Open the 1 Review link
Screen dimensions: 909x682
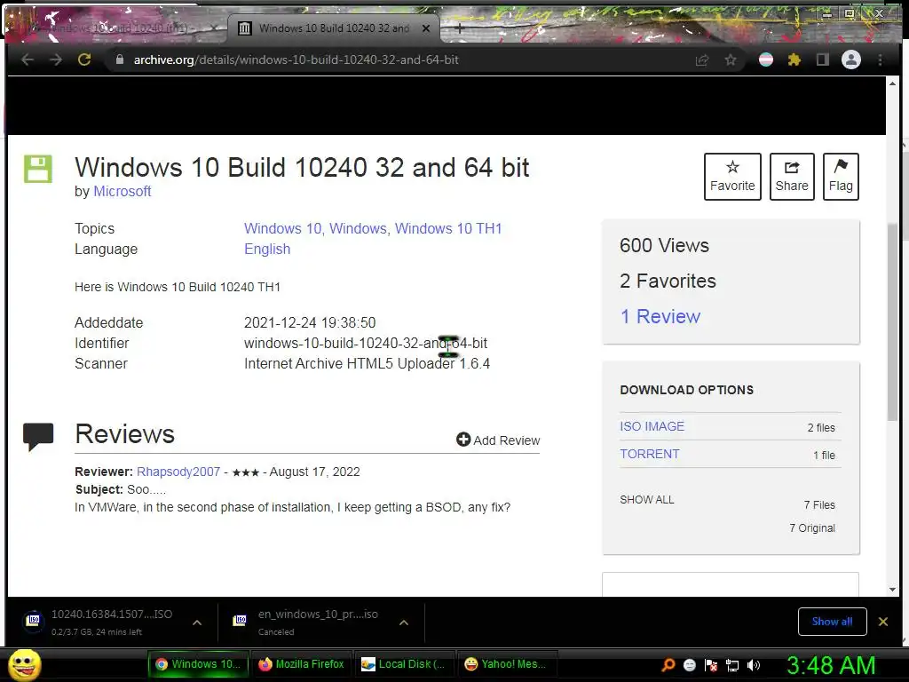(x=660, y=317)
